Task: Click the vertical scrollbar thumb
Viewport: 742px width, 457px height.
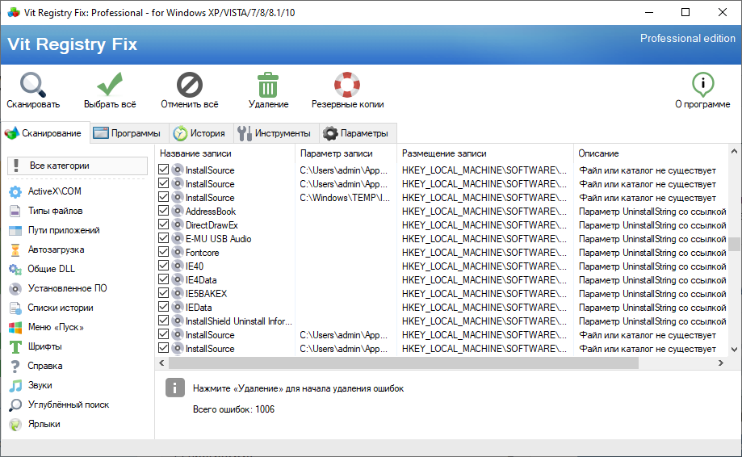Action: (734, 244)
